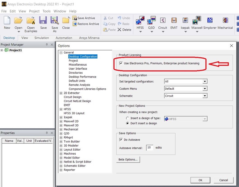Open Set targeted configuration dropdown

[205, 82]
